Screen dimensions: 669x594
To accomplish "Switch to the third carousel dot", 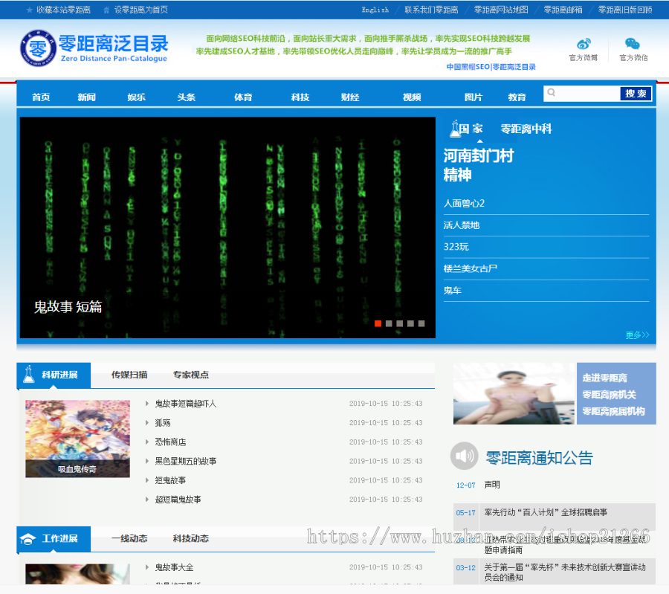I will (400, 323).
